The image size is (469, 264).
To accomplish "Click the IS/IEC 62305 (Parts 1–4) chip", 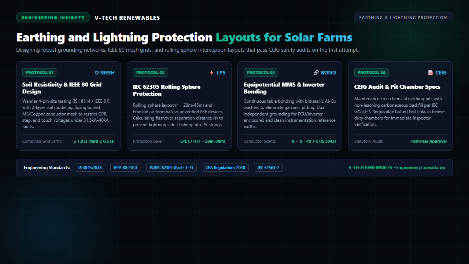I will point(171,168).
